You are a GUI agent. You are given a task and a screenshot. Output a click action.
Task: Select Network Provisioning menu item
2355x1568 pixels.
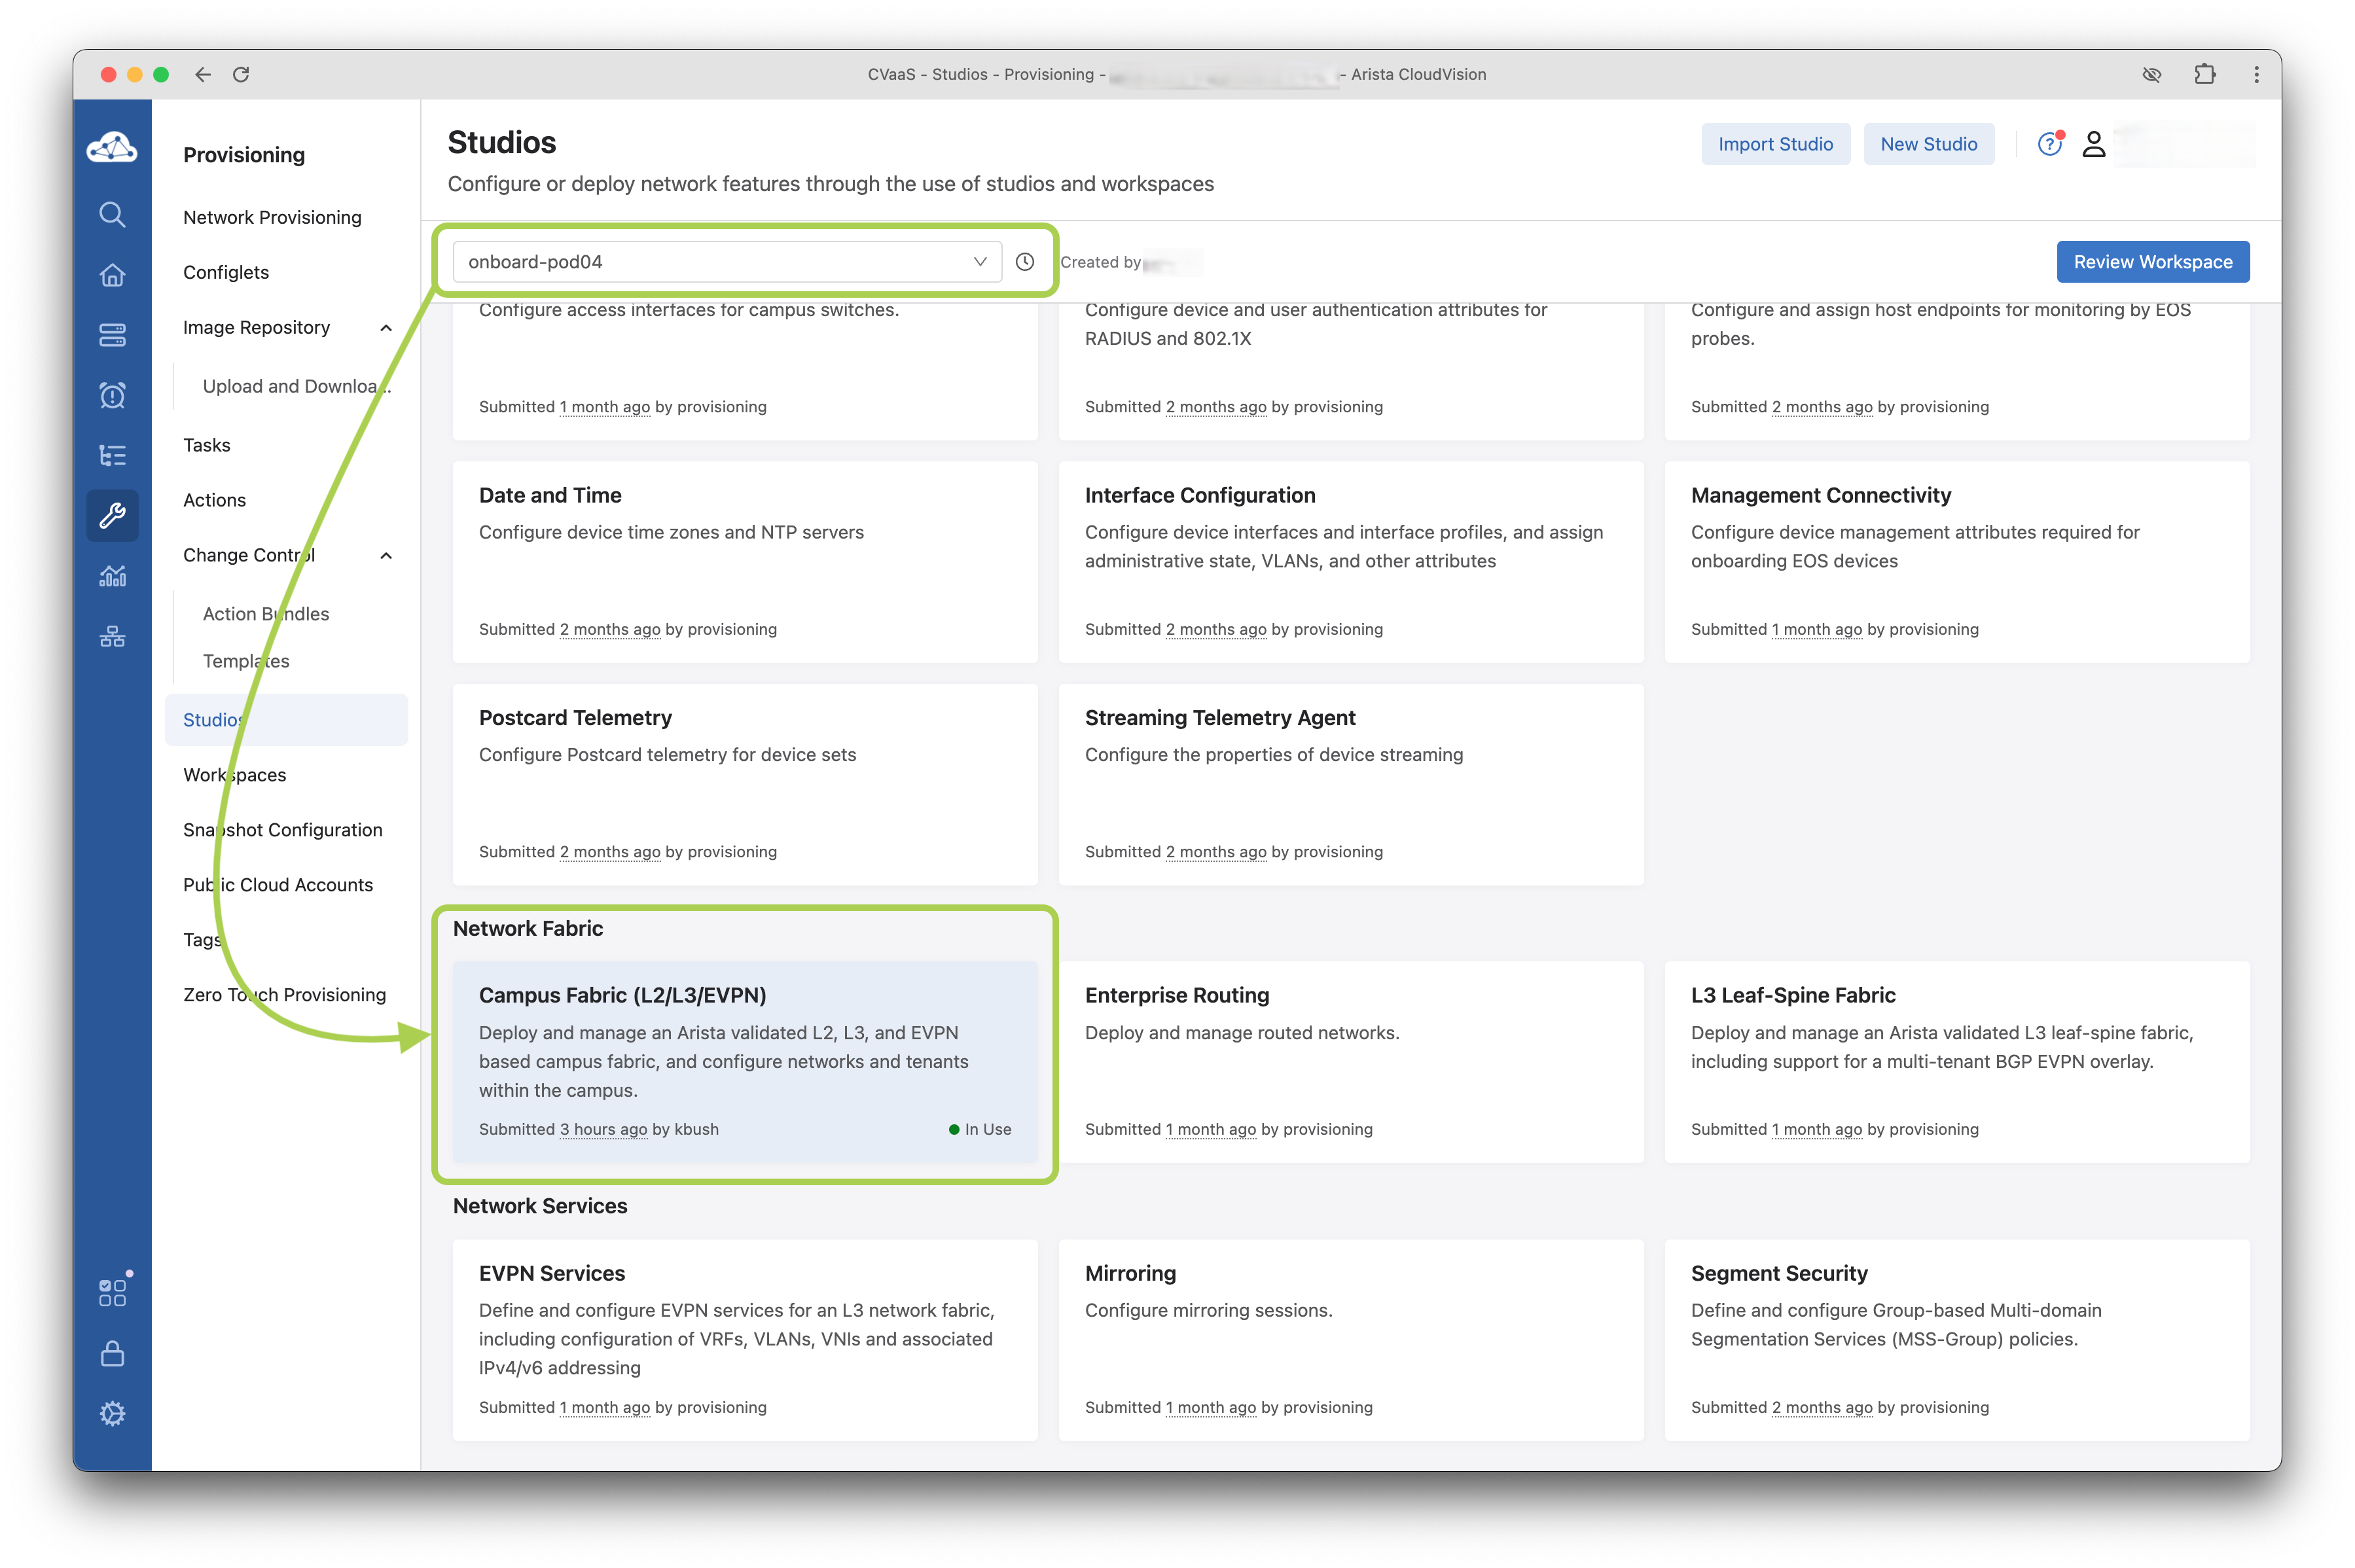(x=272, y=218)
